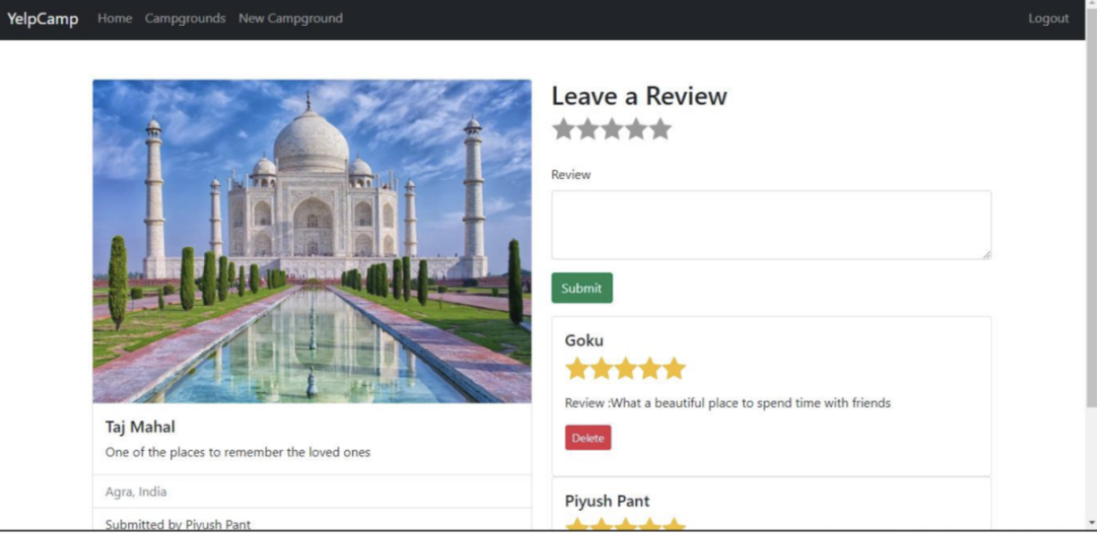
Task: Select the fifth star in Leave a Review rating
Action: pos(660,130)
